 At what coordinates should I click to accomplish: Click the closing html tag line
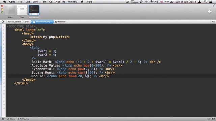pyautogui.click(x=21, y=83)
